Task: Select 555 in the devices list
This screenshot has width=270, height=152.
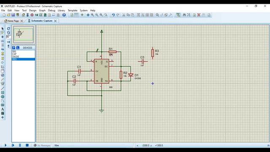Action: [23, 52]
